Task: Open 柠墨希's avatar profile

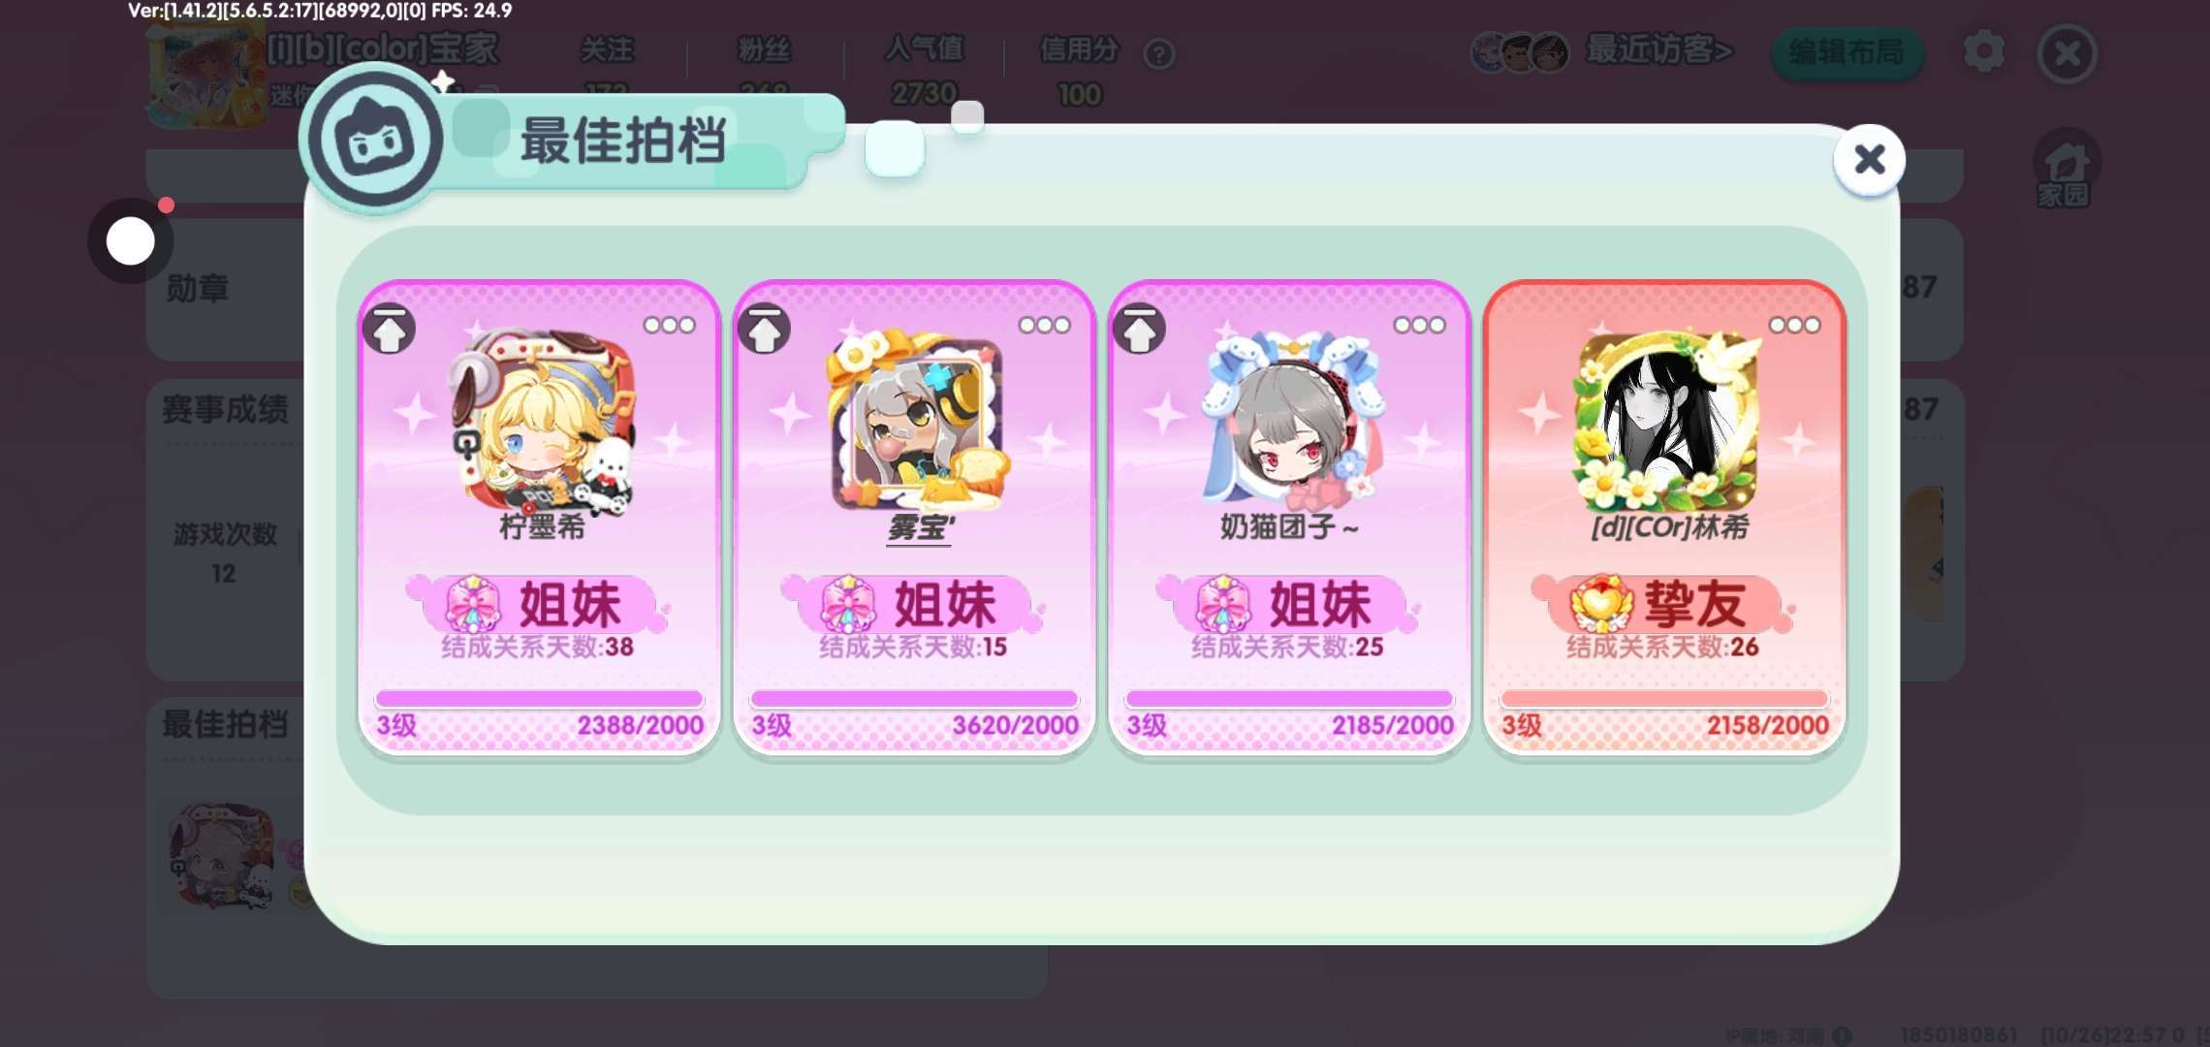Action: tap(541, 421)
